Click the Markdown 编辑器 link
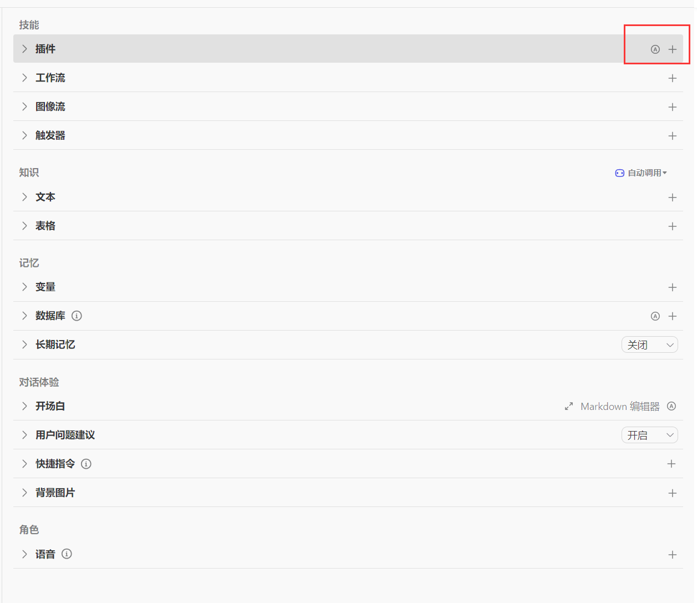The width and height of the screenshot is (697, 603). pos(620,407)
